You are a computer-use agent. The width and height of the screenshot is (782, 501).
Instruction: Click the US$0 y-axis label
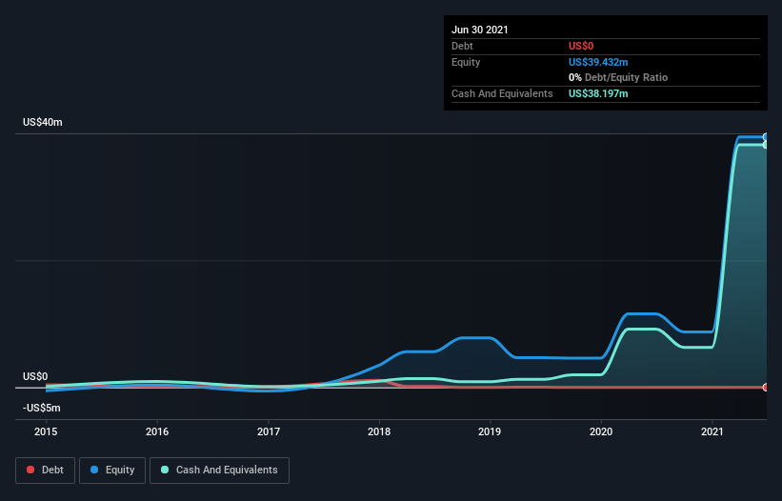(35, 376)
